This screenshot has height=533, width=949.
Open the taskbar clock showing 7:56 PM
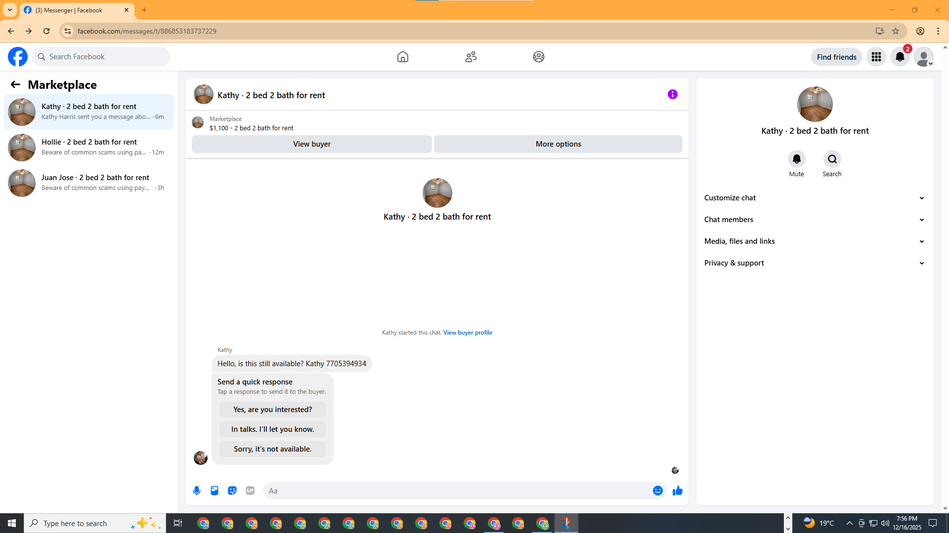[x=907, y=523]
